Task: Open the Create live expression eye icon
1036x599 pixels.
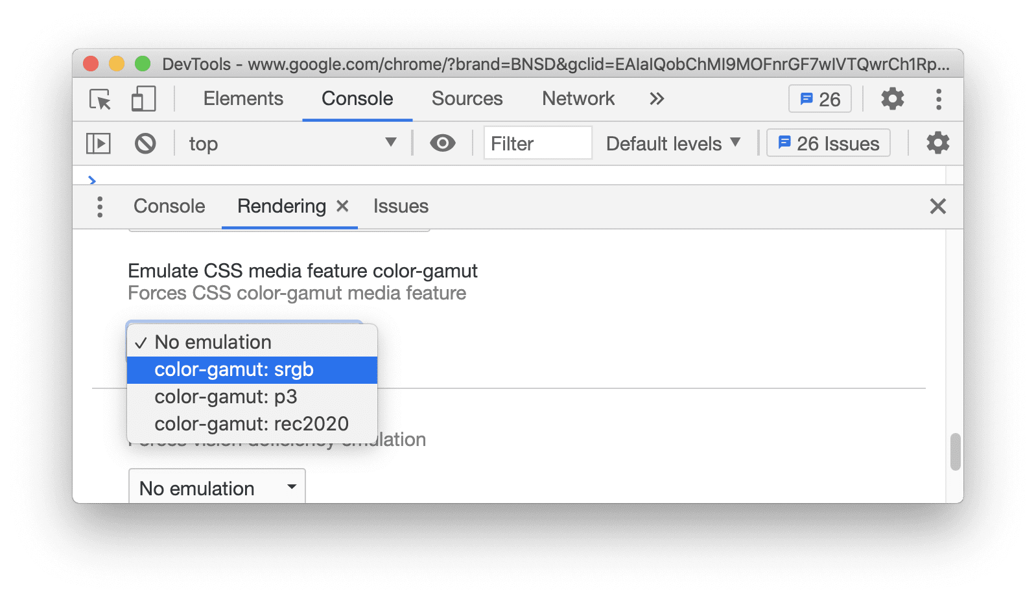Action: pos(442,143)
